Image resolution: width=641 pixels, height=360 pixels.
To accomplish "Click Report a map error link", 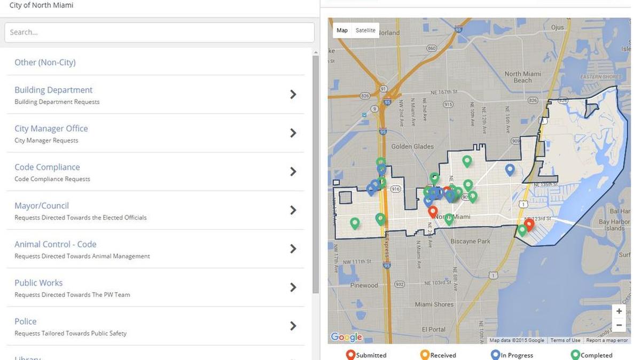I will click(607, 340).
